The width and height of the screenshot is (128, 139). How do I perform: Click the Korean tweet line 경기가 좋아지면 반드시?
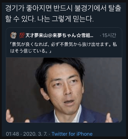pos(39,8)
